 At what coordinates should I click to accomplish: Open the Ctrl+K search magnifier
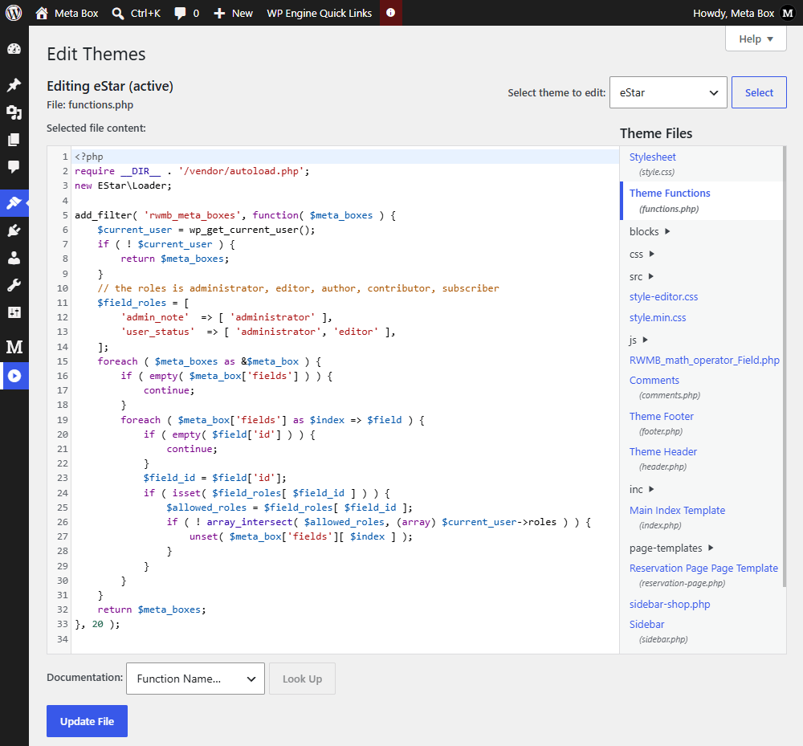(x=118, y=14)
